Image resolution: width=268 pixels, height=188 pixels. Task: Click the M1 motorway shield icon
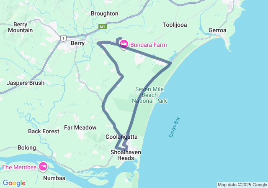102,27
